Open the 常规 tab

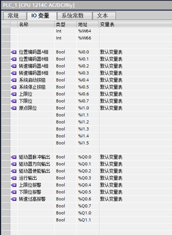coord(15,16)
